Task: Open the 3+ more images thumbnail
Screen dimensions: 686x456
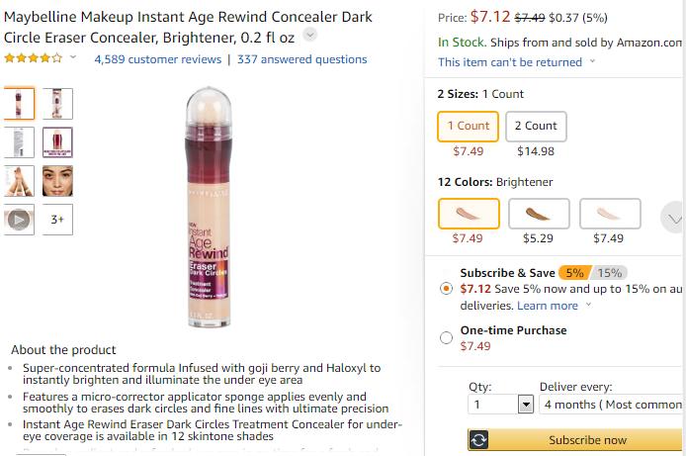Action: pos(57,220)
